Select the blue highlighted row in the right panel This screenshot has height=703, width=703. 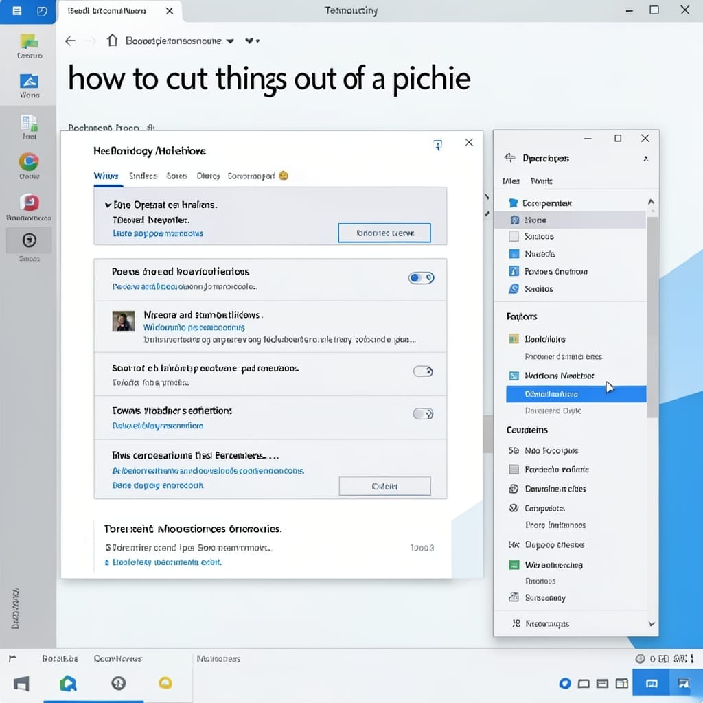pyautogui.click(x=576, y=394)
